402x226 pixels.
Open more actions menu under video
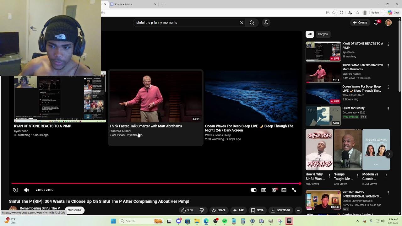click(x=299, y=210)
